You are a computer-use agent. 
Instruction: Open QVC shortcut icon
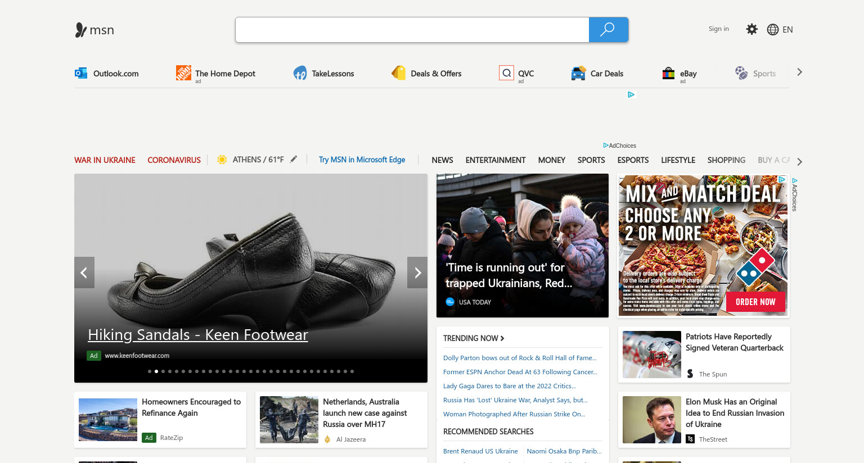[x=506, y=73]
